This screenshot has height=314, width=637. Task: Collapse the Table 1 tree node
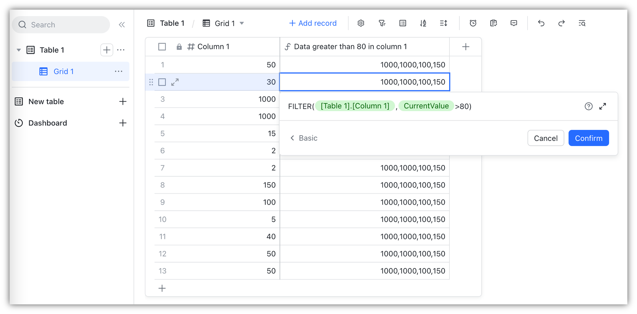pyautogui.click(x=19, y=50)
